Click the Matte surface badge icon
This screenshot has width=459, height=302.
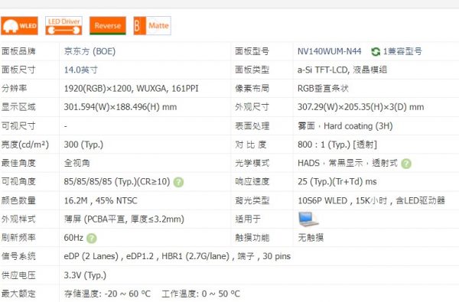[x=152, y=26]
